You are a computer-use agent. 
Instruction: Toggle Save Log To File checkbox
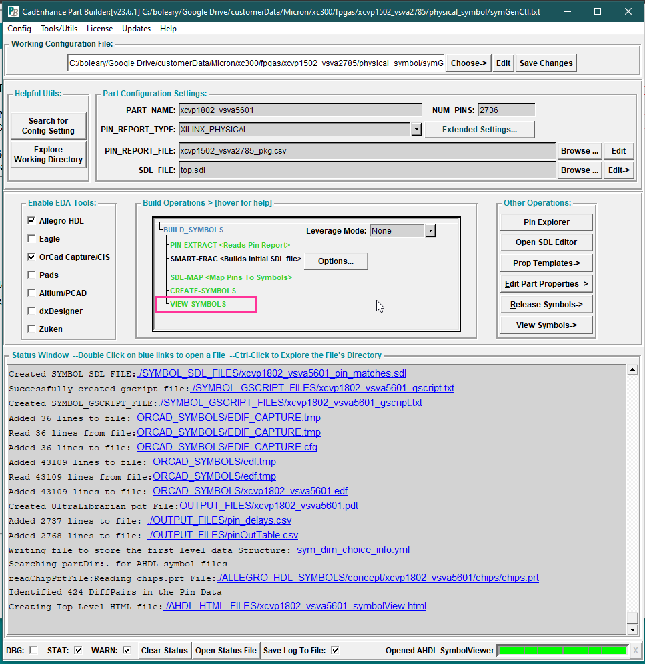pos(335,650)
